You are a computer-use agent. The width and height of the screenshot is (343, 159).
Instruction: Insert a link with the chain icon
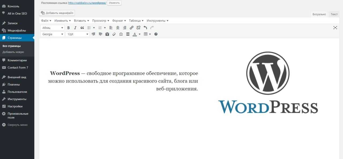(x=131, y=28)
